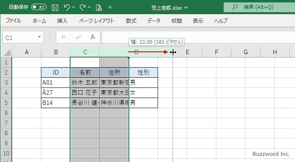Click the formula bar Enter checkmark icon
Screen dimensions: 295x162
tap(78, 37)
